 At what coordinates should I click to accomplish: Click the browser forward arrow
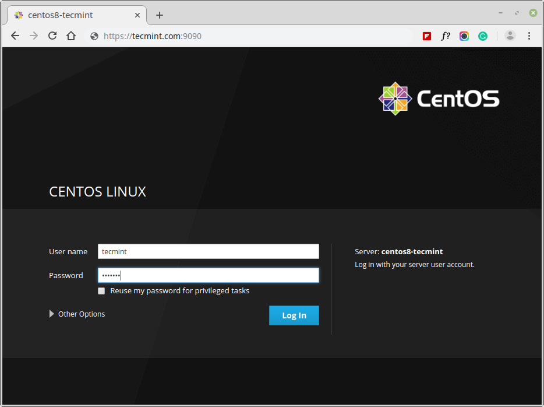[x=34, y=36]
